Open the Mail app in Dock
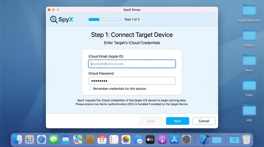Screen dimensions: 264x147 [x=66, y=139]
